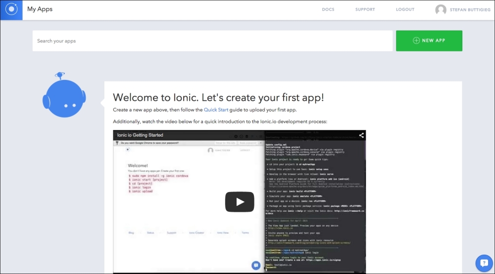The height and width of the screenshot is (274, 495).
Task: Click the Welcome to Ionic heading
Action: (218, 97)
